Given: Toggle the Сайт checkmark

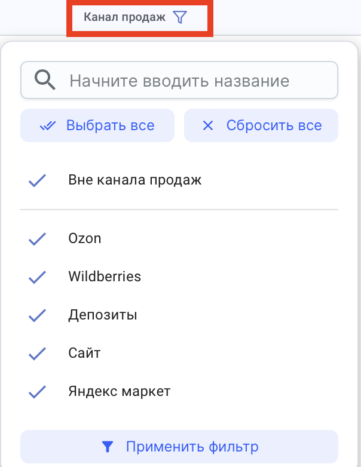Looking at the screenshot, I should 37,354.
